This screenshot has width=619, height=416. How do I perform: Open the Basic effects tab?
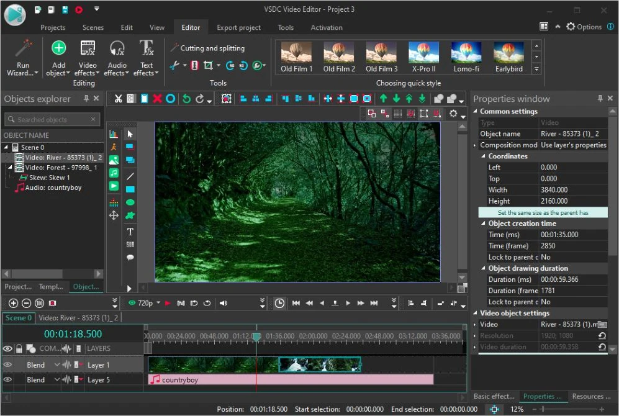(x=494, y=396)
